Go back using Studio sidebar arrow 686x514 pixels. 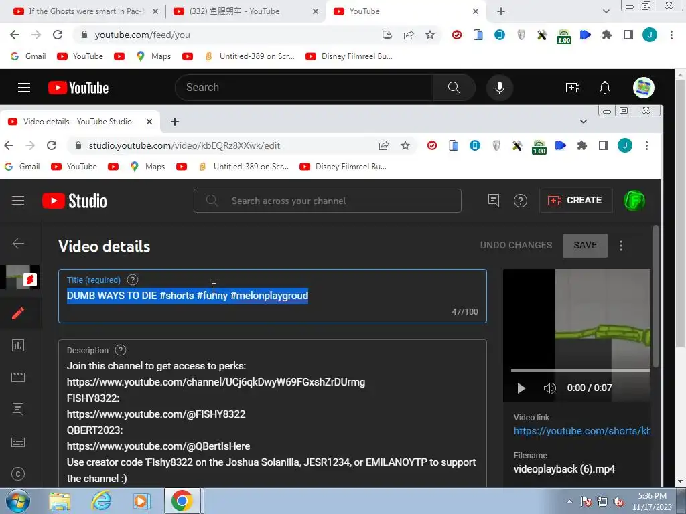[18, 243]
